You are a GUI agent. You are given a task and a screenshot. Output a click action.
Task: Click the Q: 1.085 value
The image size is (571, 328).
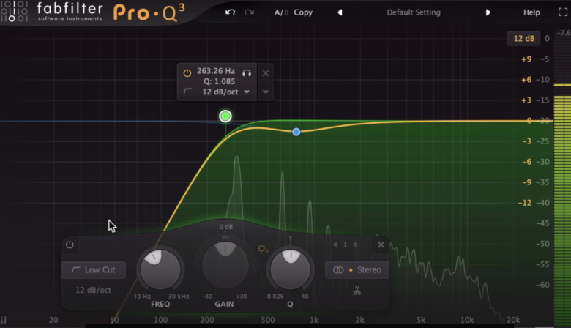(219, 81)
